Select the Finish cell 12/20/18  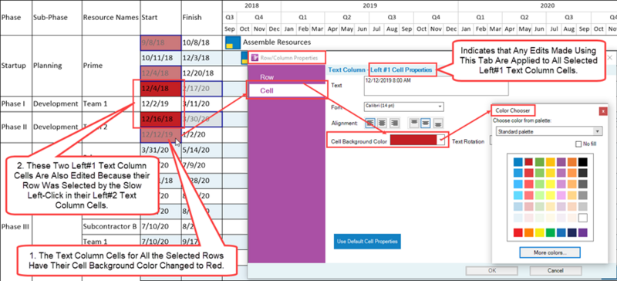pos(202,73)
